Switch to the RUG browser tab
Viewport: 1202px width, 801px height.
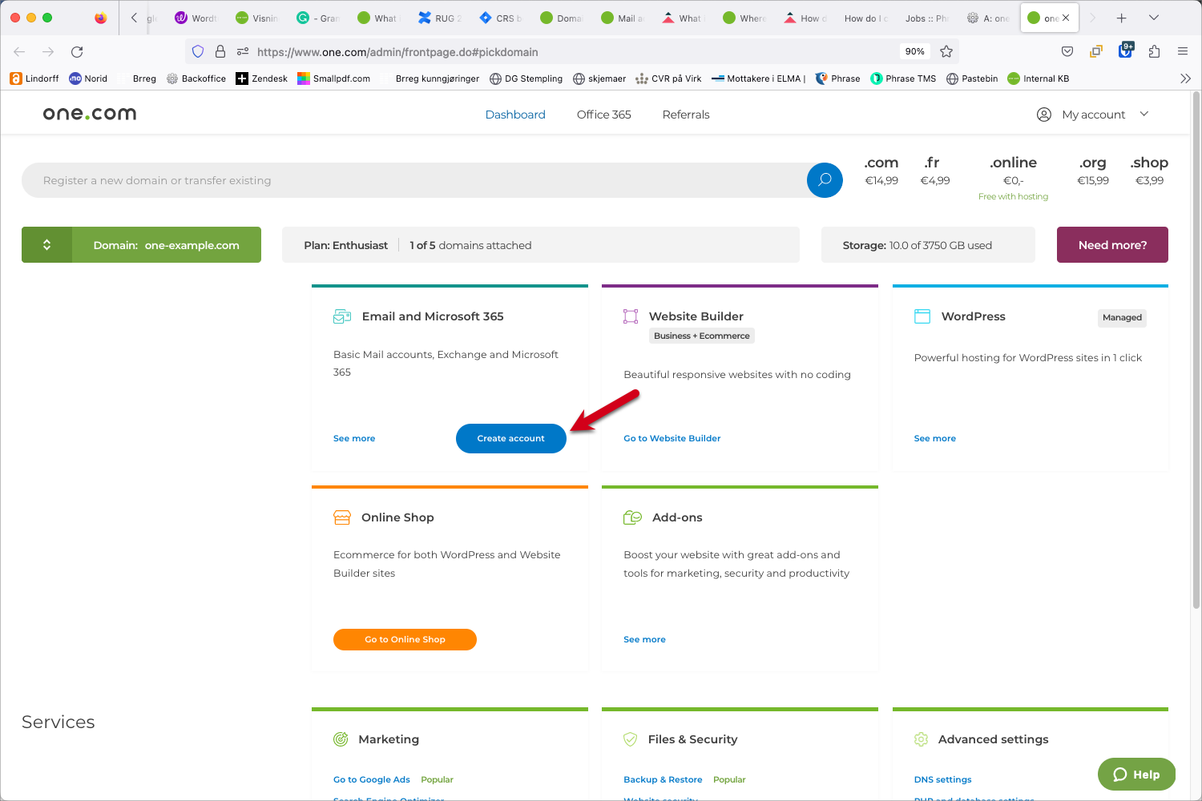pyautogui.click(x=440, y=18)
